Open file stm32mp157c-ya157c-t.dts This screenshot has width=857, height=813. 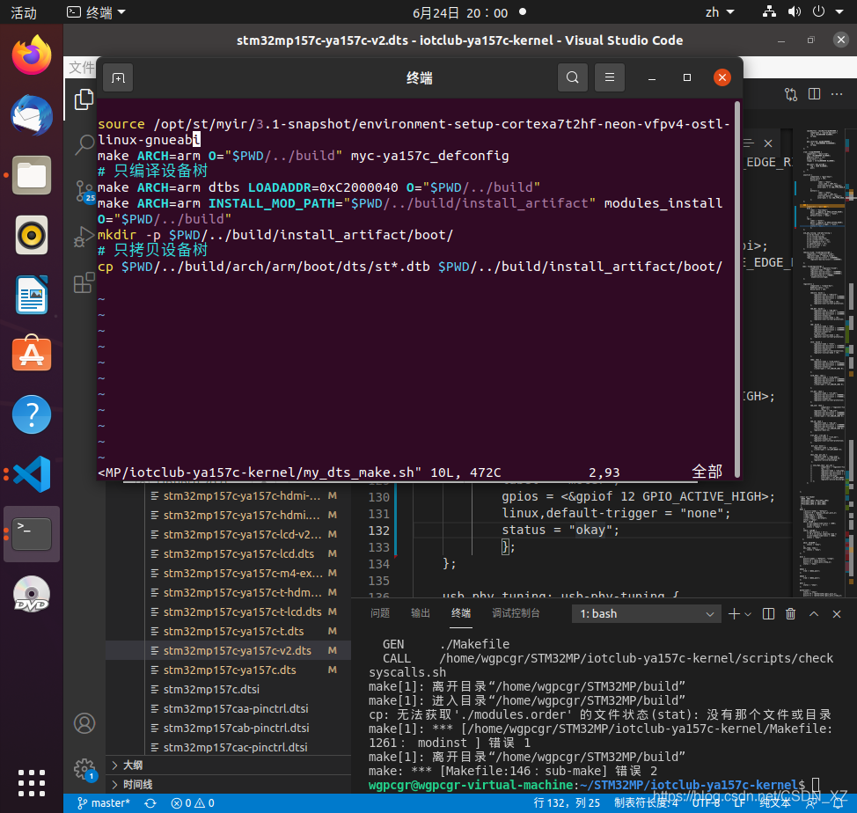233,631
